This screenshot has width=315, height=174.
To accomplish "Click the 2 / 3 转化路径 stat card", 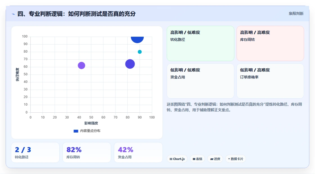I will pyautogui.click(x=35, y=152).
